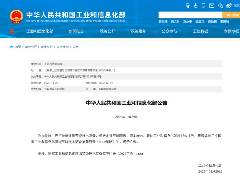Image resolution: width=240 pixels, height=181 pixels.
Task: Click the red 'e' icon in navigation bar
Action: pos(12,31)
